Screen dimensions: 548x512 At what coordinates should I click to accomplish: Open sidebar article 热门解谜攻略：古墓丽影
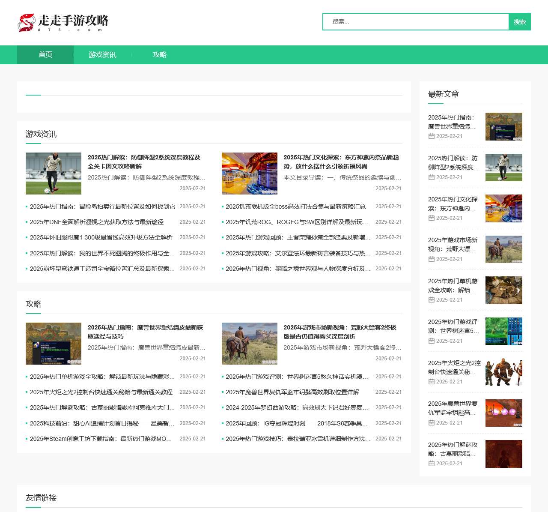click(453, 449)
